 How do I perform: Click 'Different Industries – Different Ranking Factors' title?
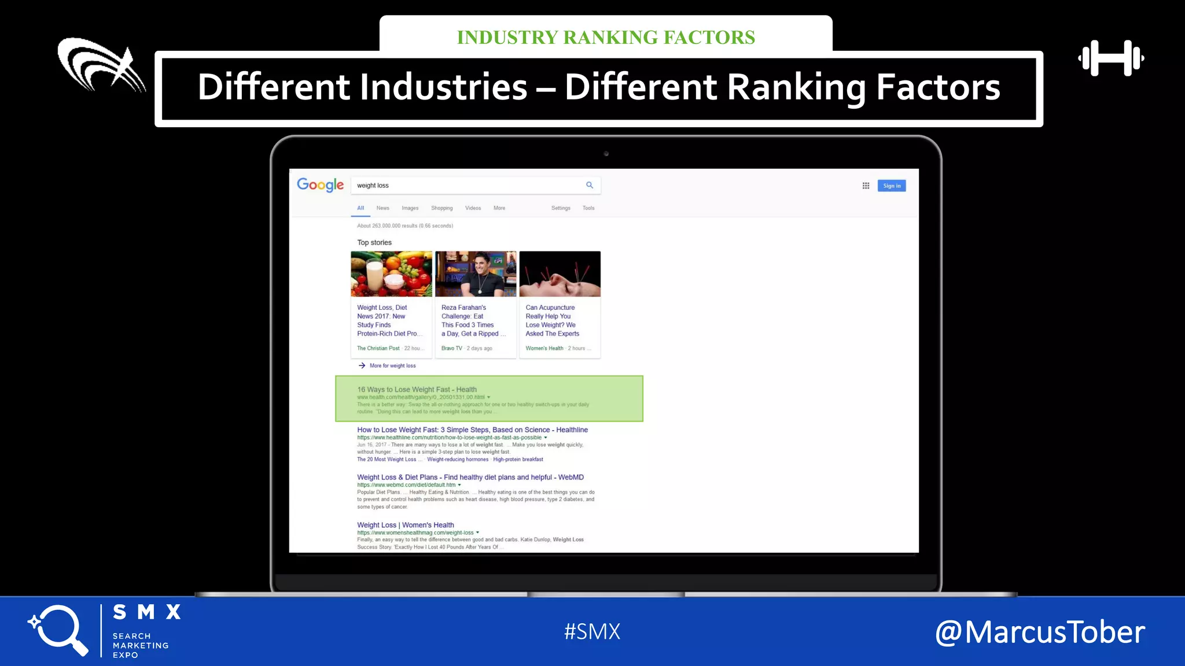point(599,87)
